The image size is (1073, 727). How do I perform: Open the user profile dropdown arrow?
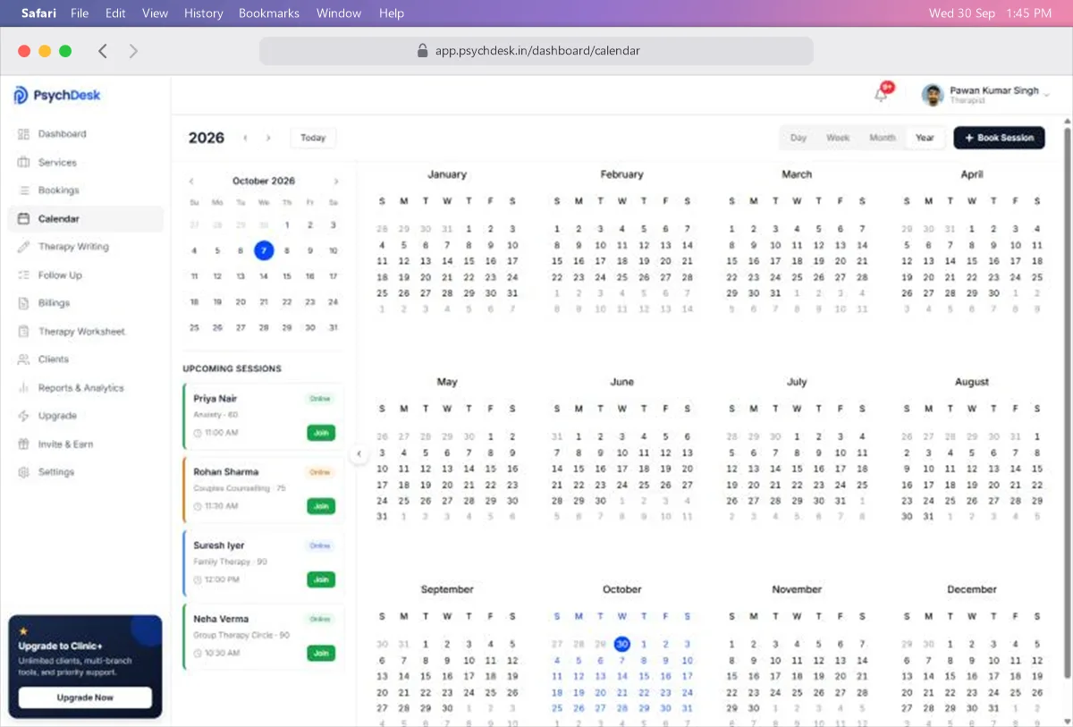pos(1046,95)
